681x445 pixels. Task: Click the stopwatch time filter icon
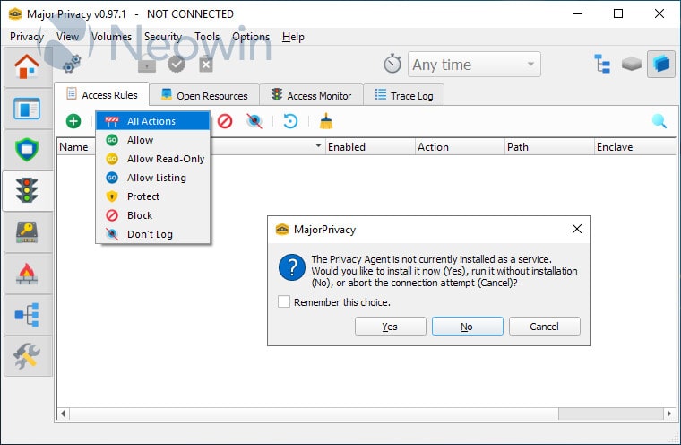point(392,64)
